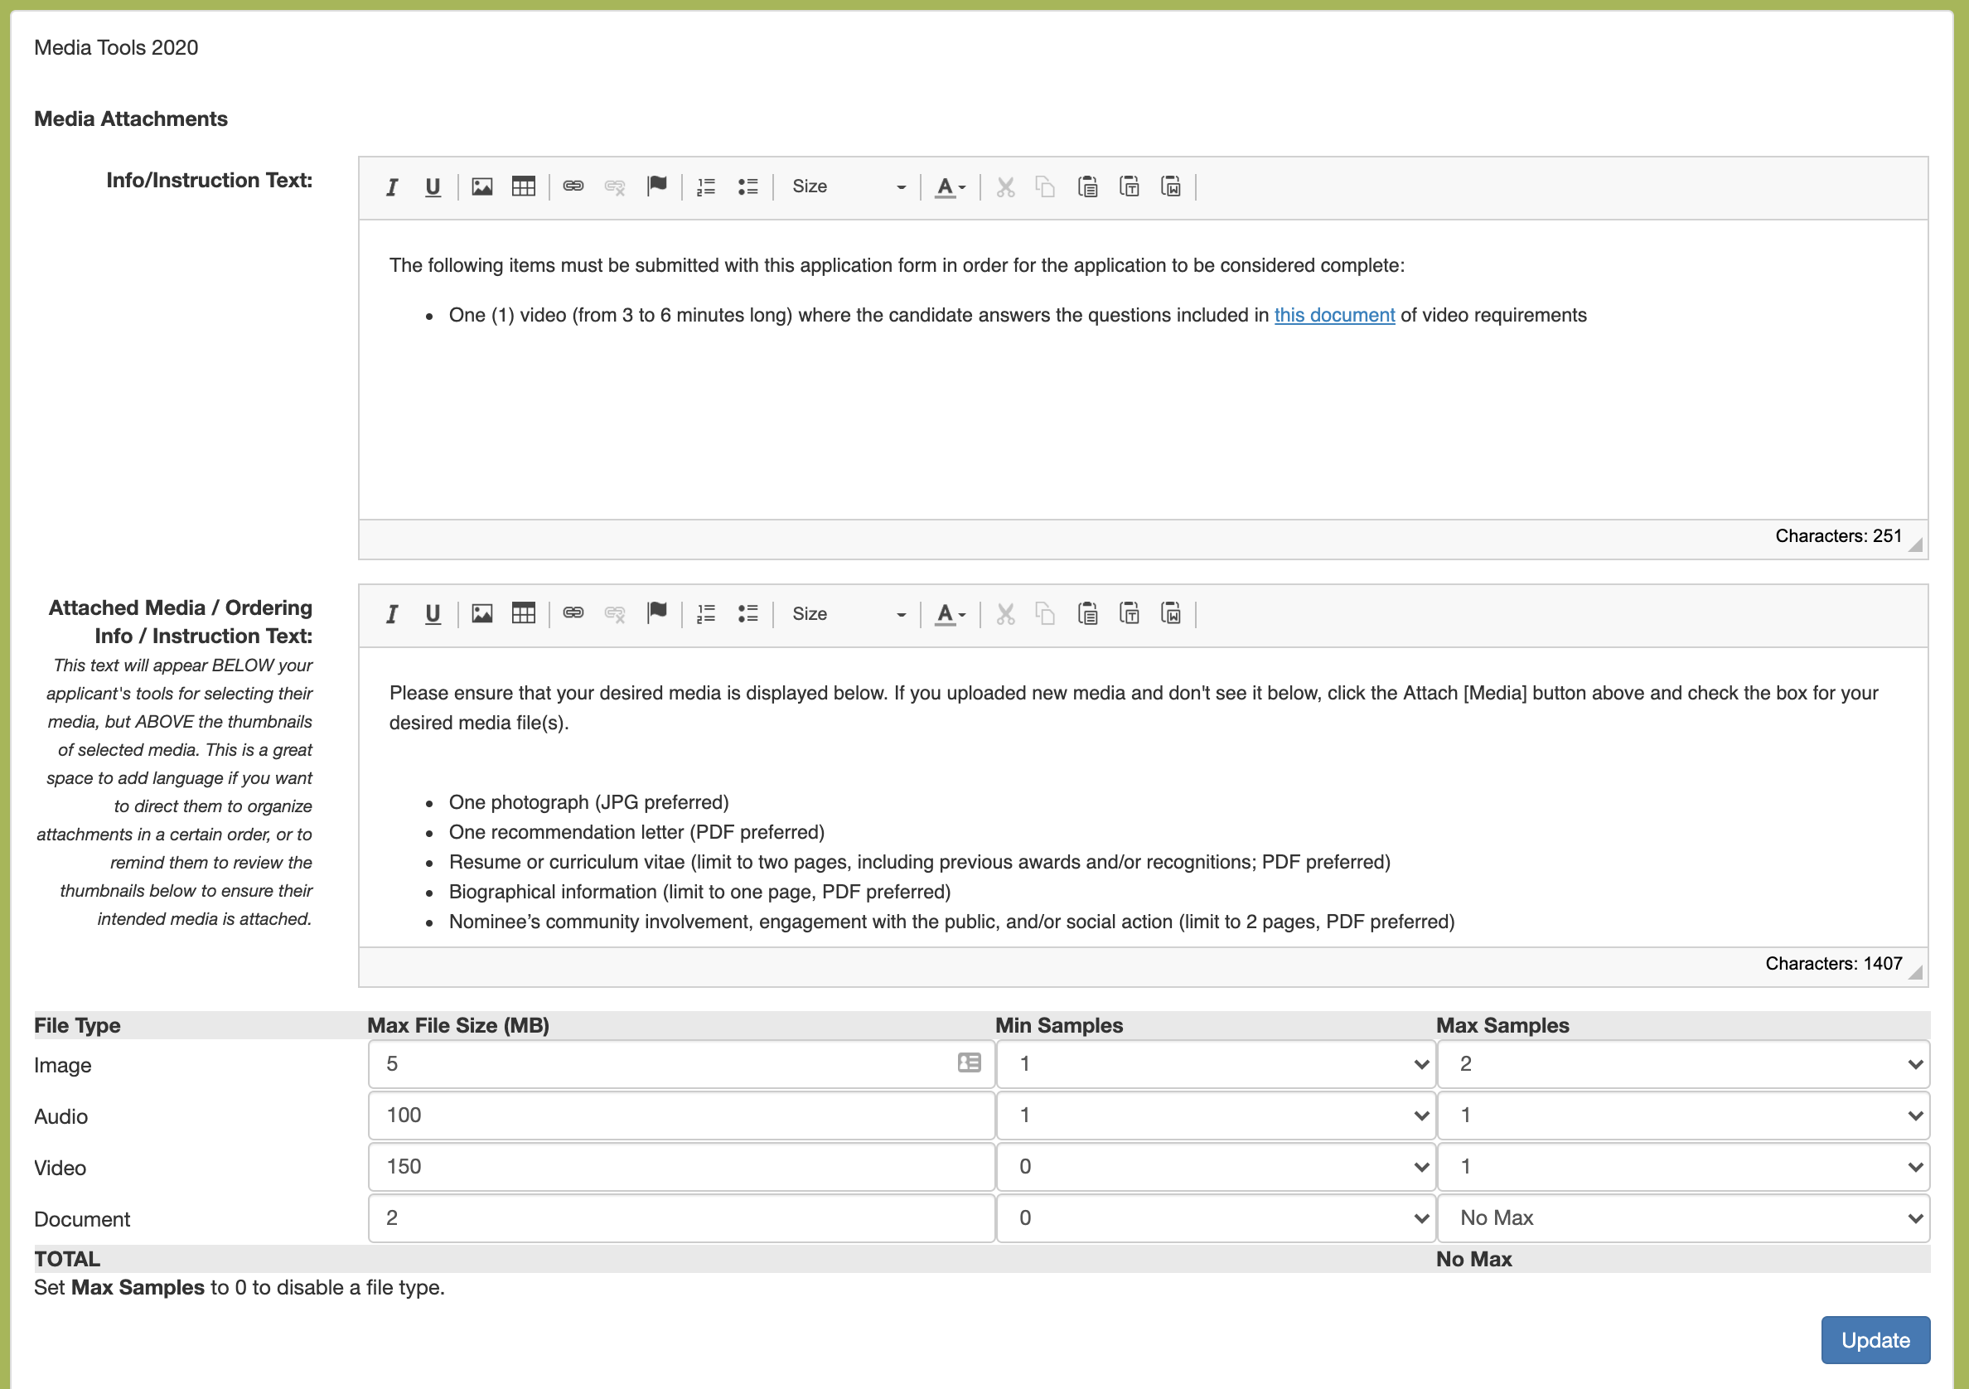Viewport: 1969px width, 1389px height.
Task: Insert image in Attached Media text editor
Action: pos(482,614)
